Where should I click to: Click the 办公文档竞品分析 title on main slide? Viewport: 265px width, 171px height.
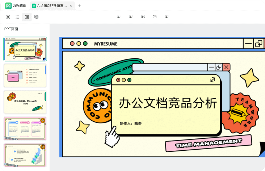(x=168, y=103)
